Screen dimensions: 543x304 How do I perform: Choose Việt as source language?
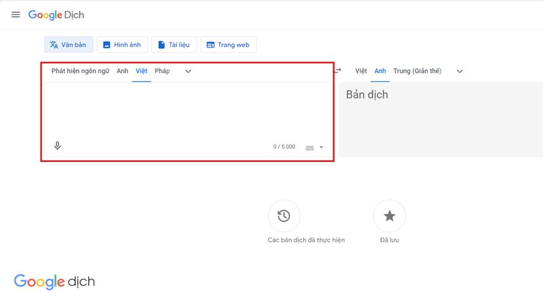click(x=141, y=71)
